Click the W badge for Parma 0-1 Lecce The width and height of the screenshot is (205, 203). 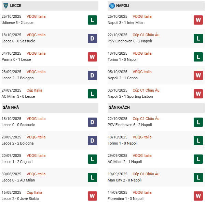click(92, 57)
